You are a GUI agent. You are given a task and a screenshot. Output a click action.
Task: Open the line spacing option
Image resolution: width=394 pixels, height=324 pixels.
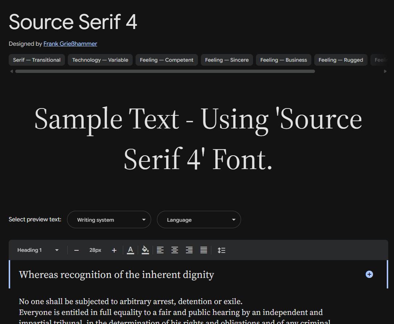click(x=221, y=250)
